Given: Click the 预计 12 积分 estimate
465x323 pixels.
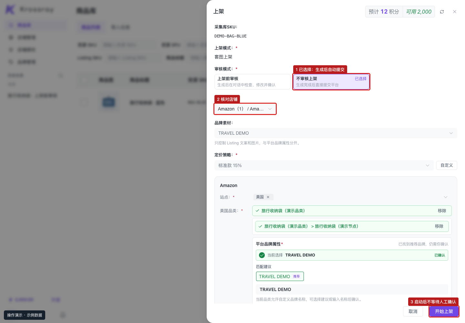Looking at the screenshot, I should click(384, 12).
